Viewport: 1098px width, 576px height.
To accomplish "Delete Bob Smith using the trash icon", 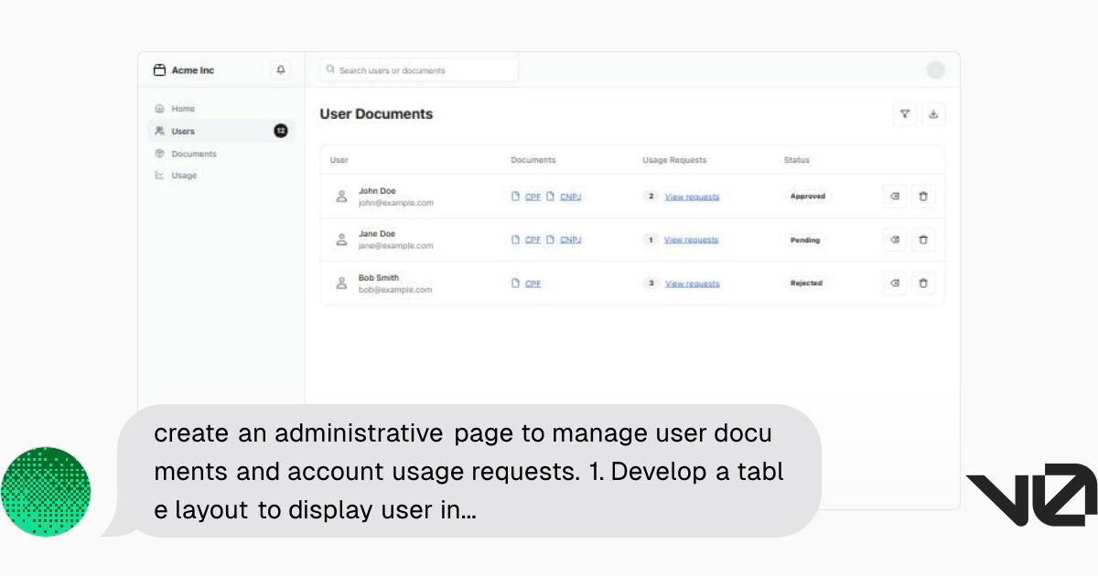I will (923, 283).
